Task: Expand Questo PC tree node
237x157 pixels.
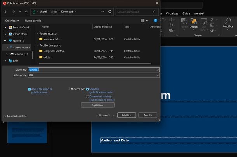Action: 5,41
